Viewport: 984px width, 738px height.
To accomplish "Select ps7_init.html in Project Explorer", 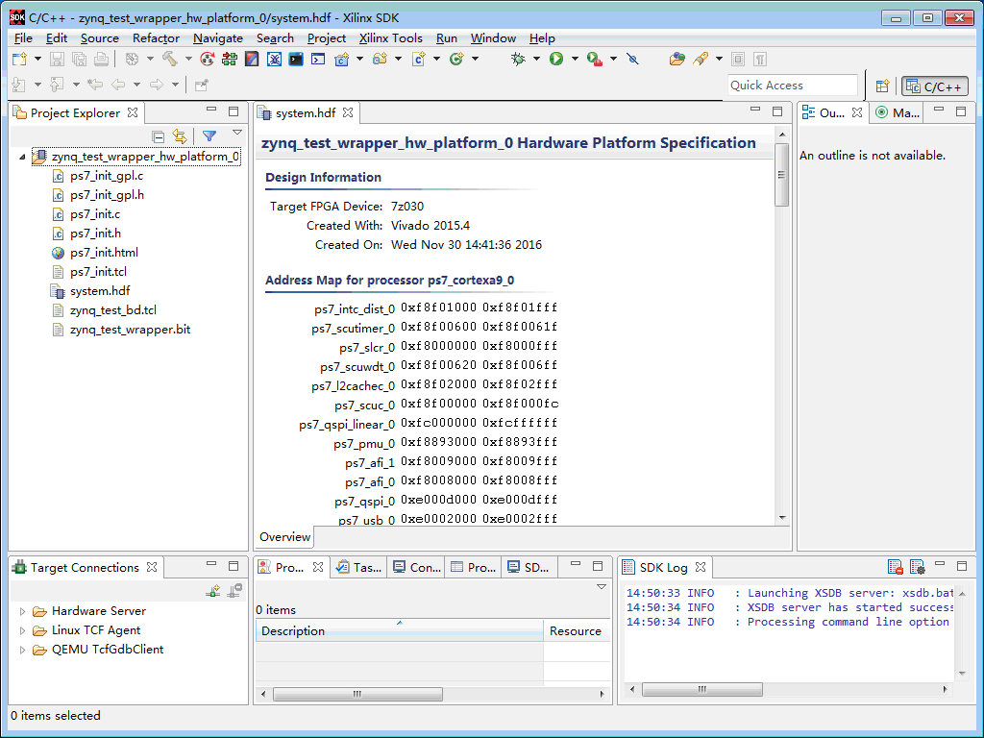I will [x=104, y=253].
